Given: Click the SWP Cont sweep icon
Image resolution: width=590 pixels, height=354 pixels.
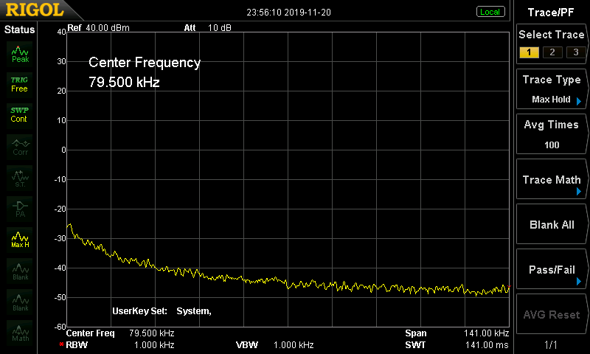Looking at the screenshot, I should (x=19, y=114).
